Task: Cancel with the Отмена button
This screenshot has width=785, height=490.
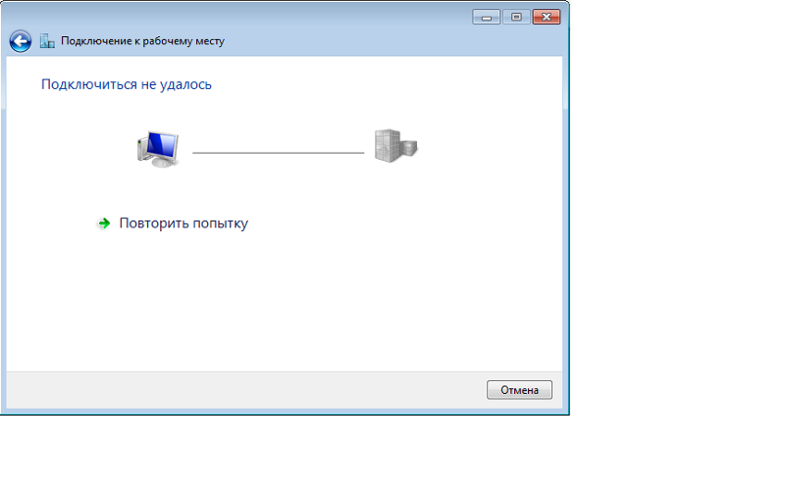Action: pyautogui.click(x=519, y=390)
